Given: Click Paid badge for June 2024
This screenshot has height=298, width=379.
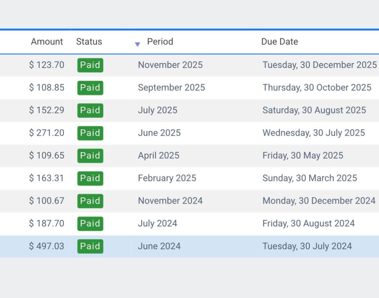Looking at the screenshot, I should pos(90,246).
